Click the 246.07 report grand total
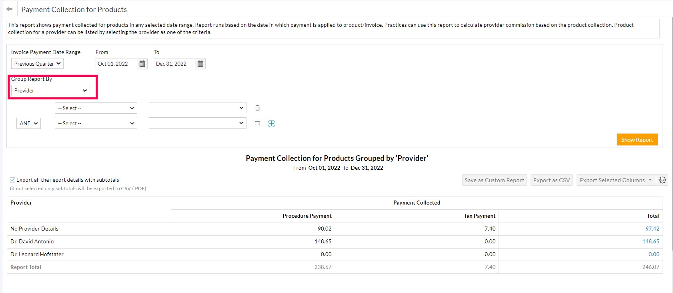Image resolution: width=673 pixels, height=293 pixels. click(651, 267)
